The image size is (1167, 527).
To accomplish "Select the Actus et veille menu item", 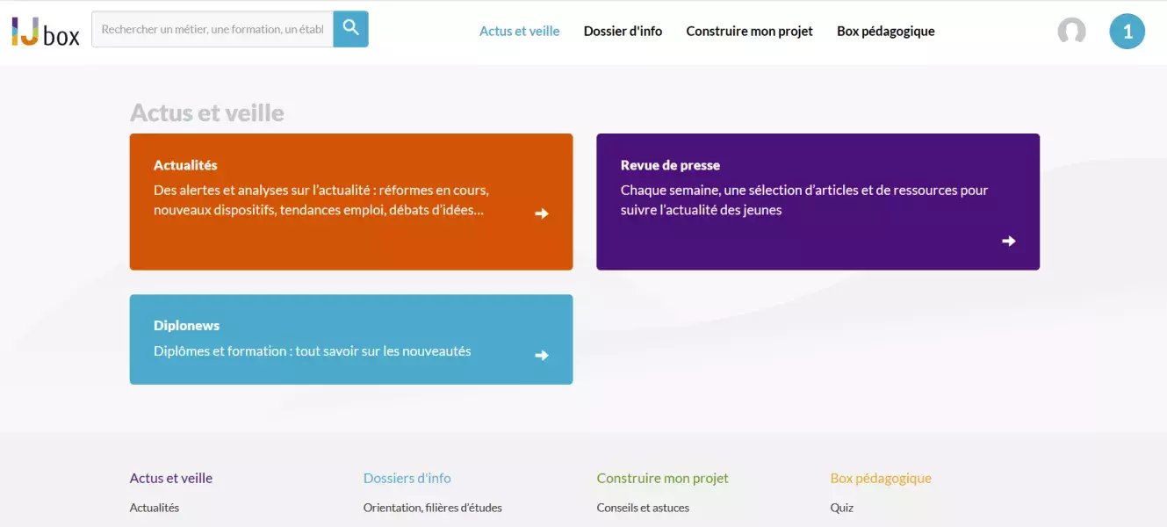I will (x=519, y=32).
